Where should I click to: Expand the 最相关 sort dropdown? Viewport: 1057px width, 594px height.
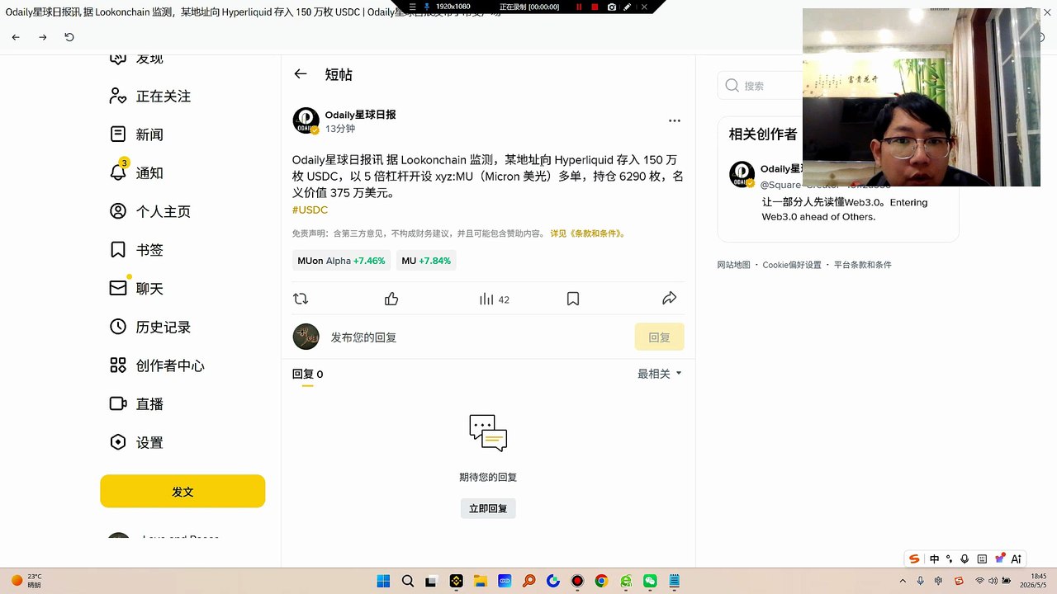[660, 374]
